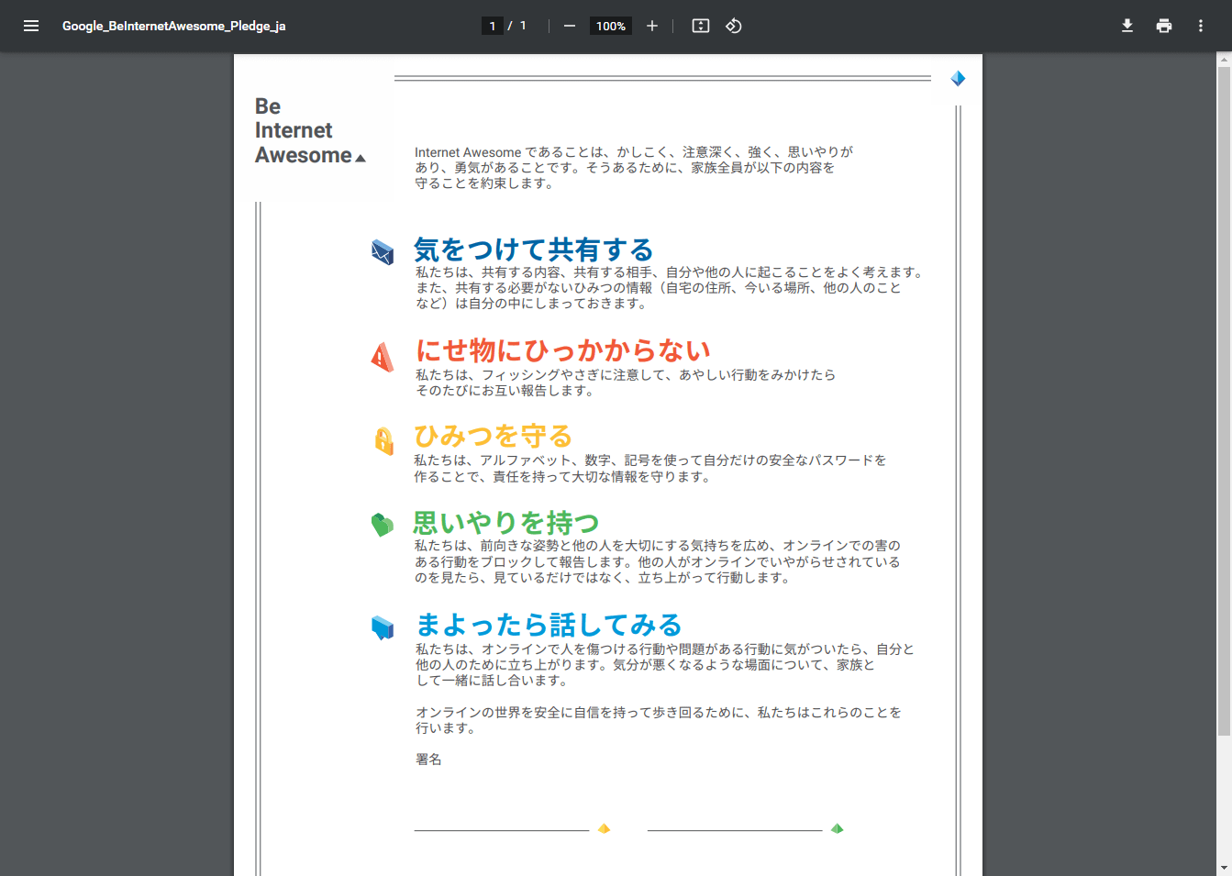Click the 気をつけて共有する heading

pyautogui.click(x=534, y=249)
